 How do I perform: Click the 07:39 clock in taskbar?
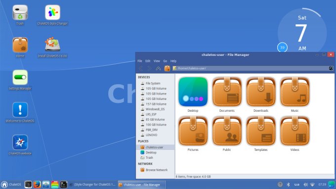[322, 185]
